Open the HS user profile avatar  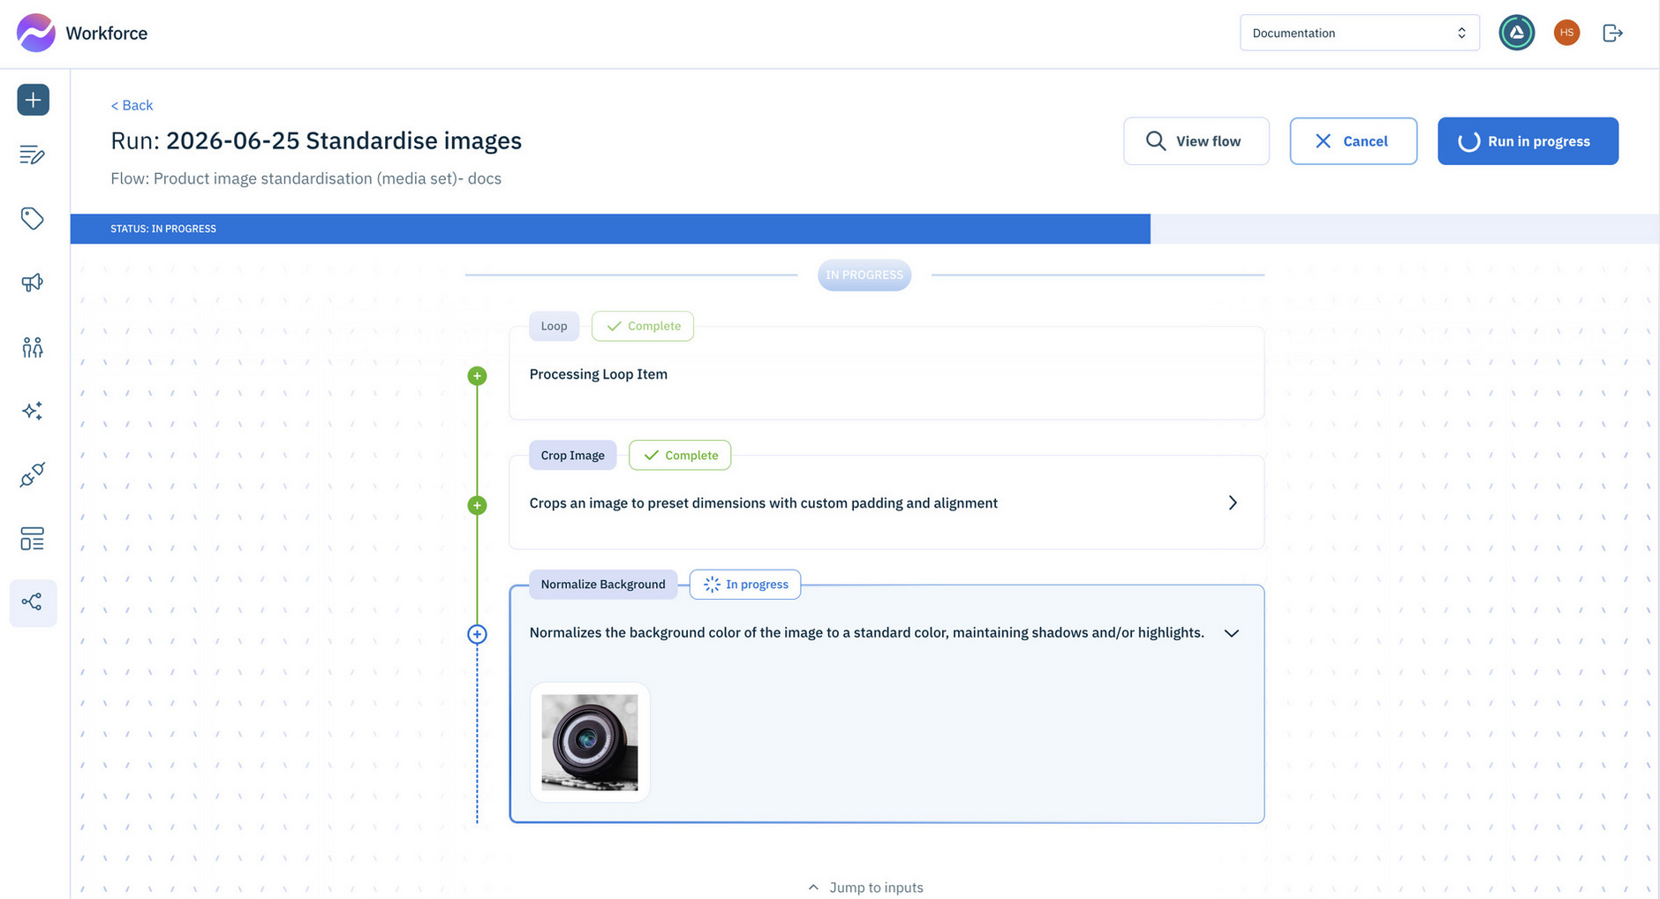(x=1566, y=33)
